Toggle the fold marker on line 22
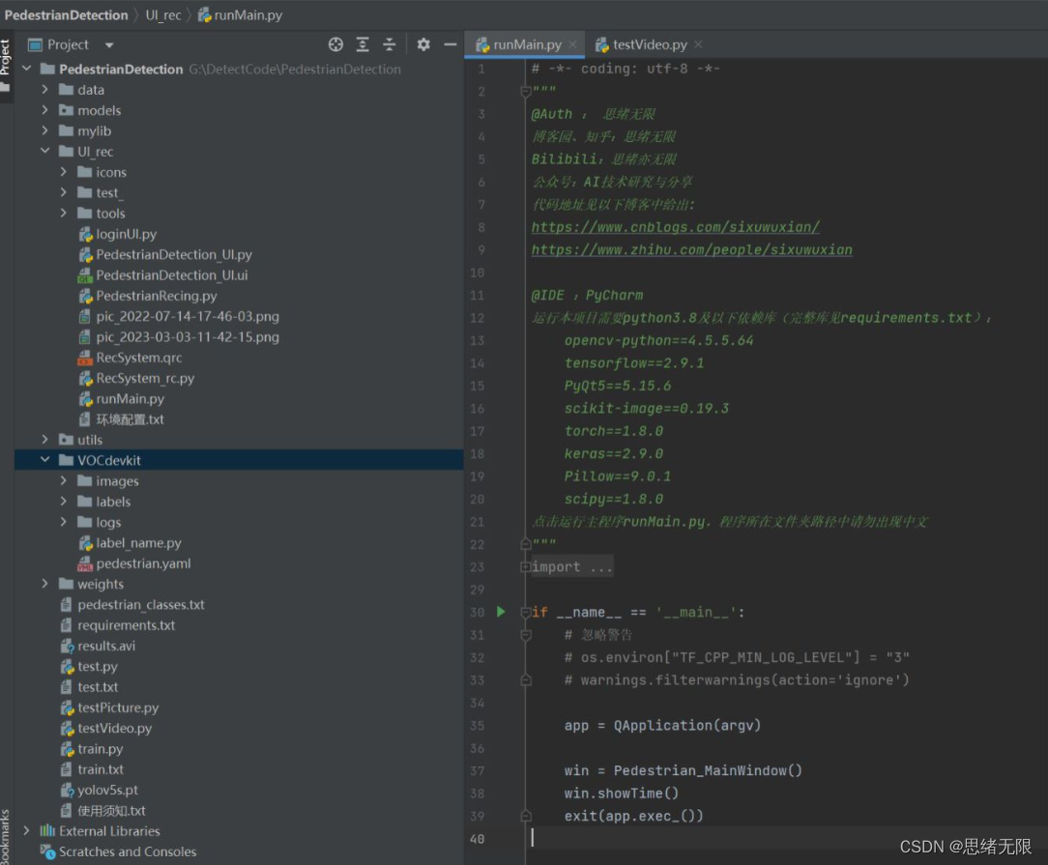 coord(525,544)
